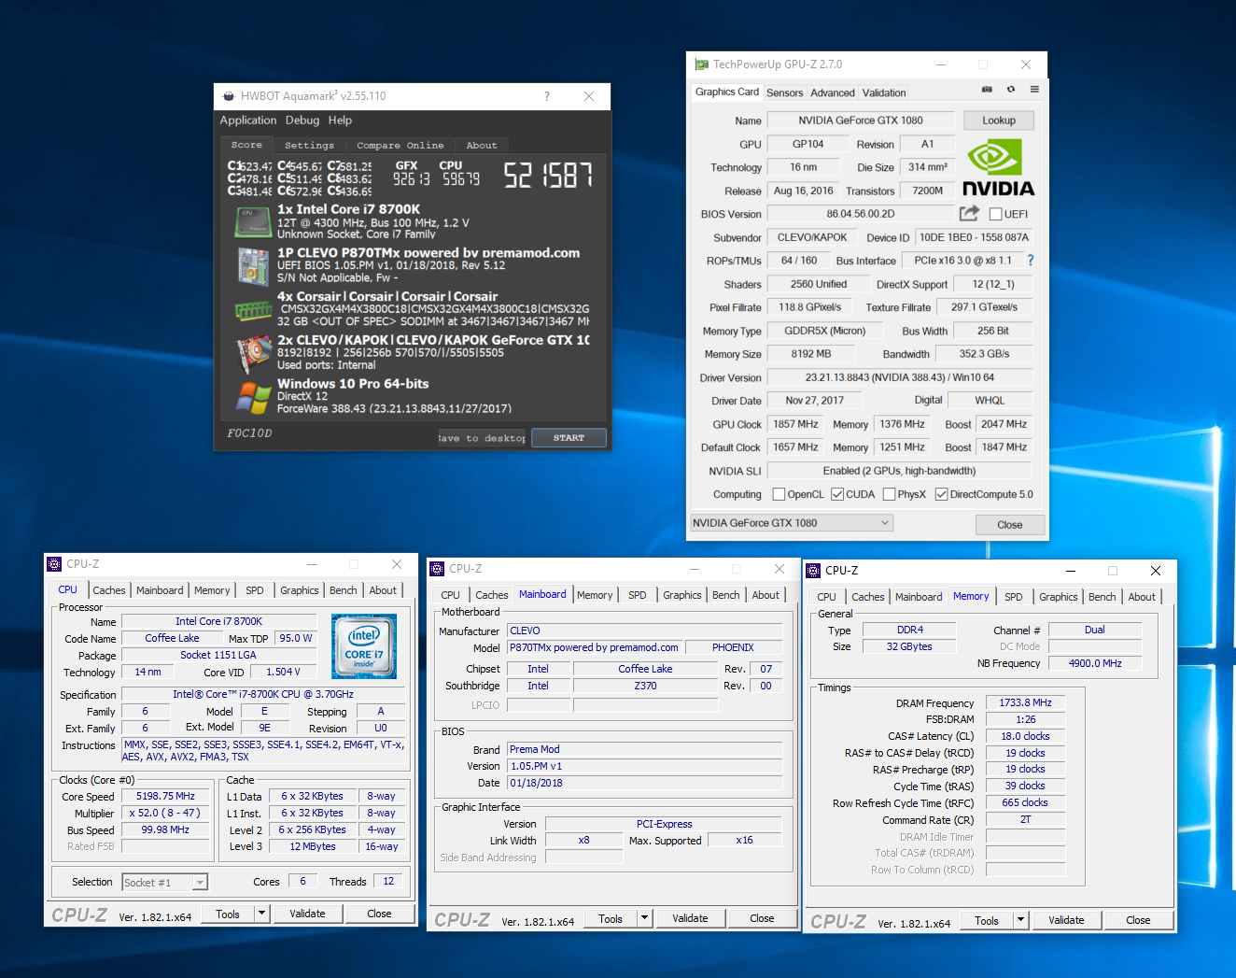This screenshot has width=1236, height=978.
Task: Click the BIOS export share icon
Action: click(969, 213)
